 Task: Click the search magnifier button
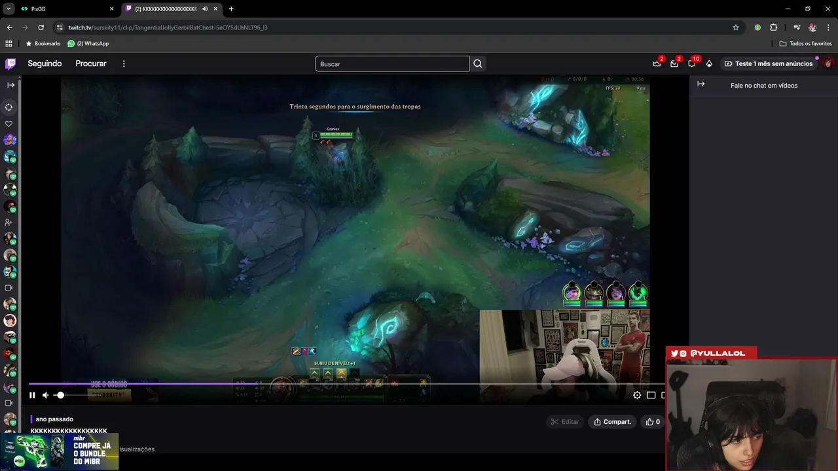tap(478, 63)
